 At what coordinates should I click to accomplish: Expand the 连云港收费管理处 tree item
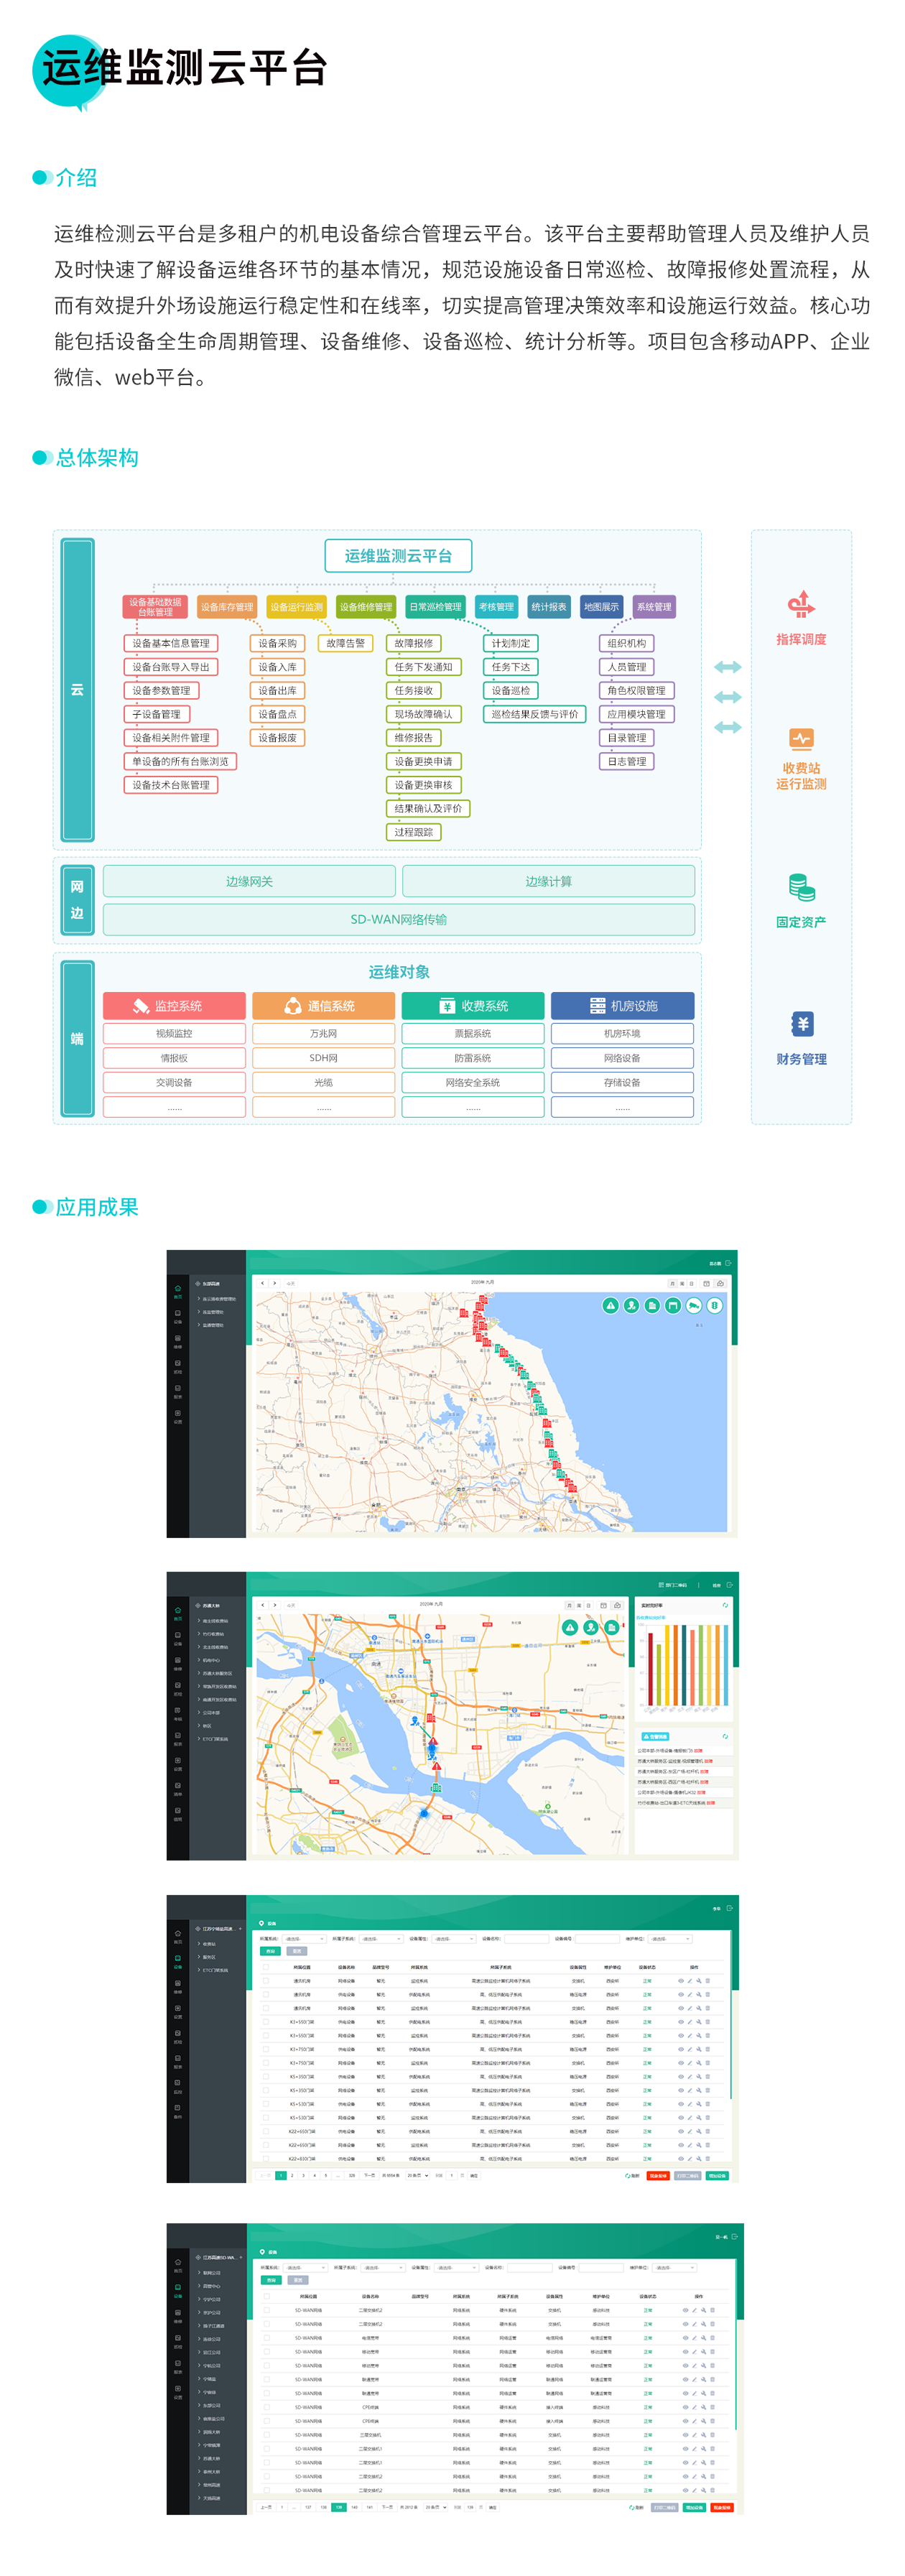point(218,1299)
